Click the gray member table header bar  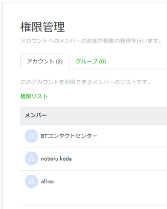93,115
